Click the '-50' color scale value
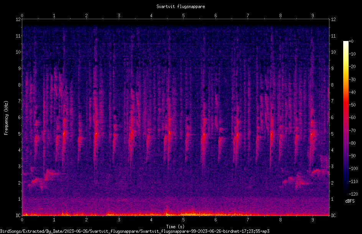The height and width of the screenshot is (234, 362). click(352, 105)
